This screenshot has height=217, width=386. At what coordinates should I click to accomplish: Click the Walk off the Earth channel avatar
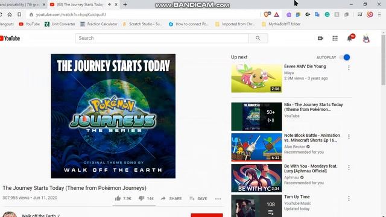click(x=10, y=215)
